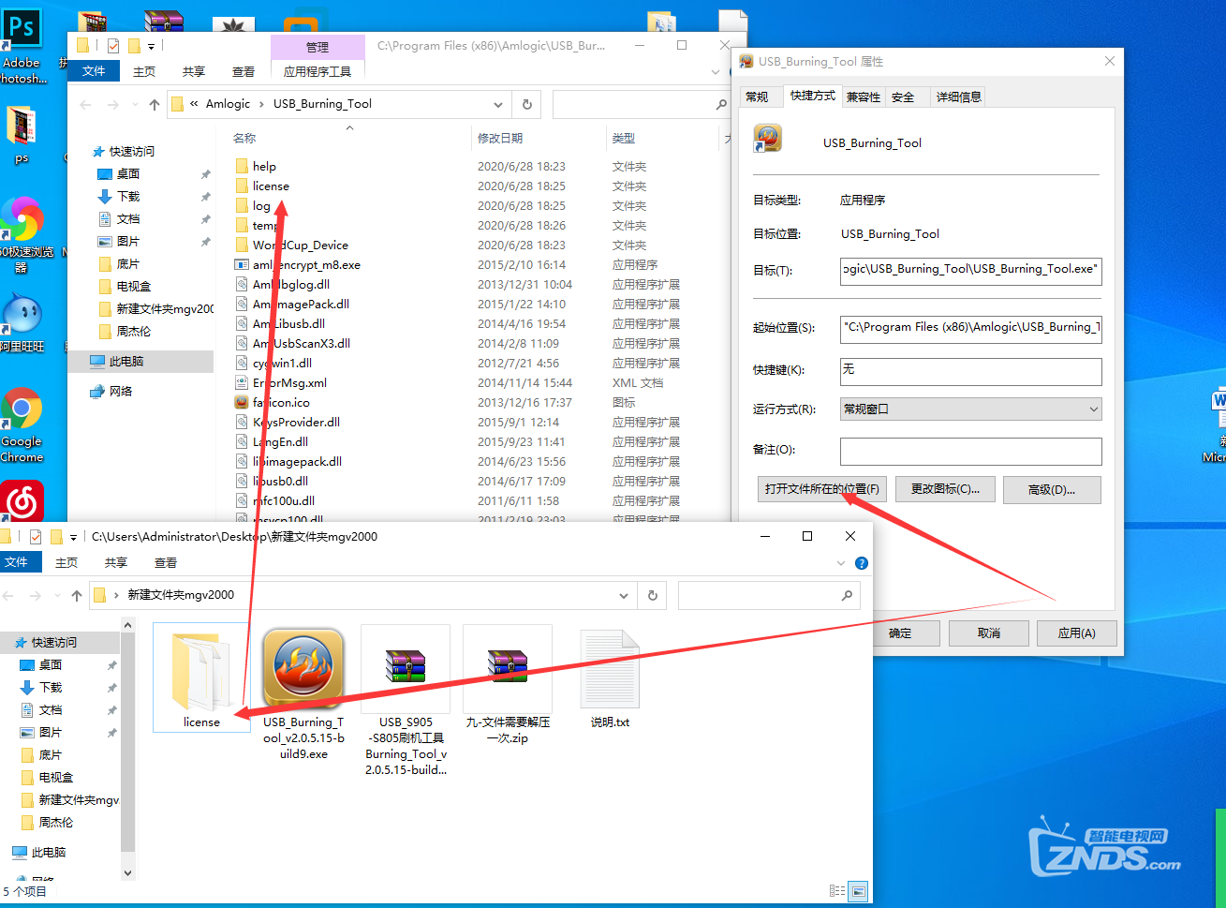This screenshot has height=908, width=1226.
Task: Click the 修改日期 column header
Action: pos(500,138)
